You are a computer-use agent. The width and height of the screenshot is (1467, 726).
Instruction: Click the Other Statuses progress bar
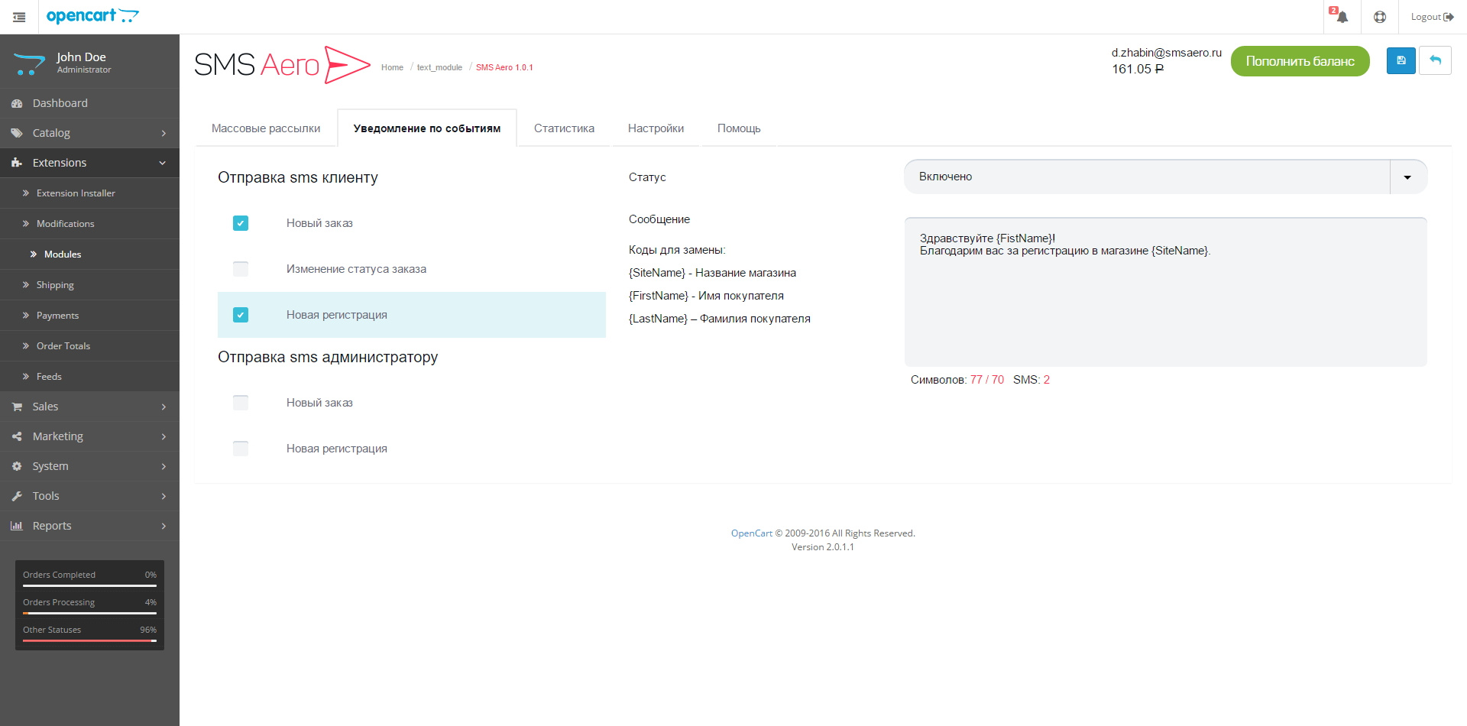pyautogui.click(x=89, y=641)
